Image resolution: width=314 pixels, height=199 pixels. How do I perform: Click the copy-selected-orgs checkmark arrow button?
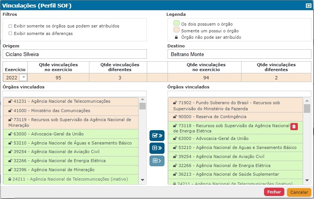(x=157, y=135)
